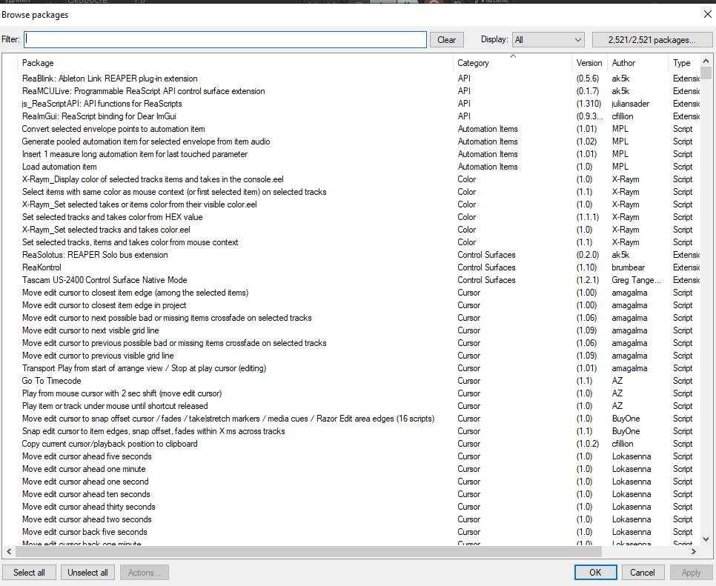Click Select all button
The image size is (716, 586).
tap(29, 573)
